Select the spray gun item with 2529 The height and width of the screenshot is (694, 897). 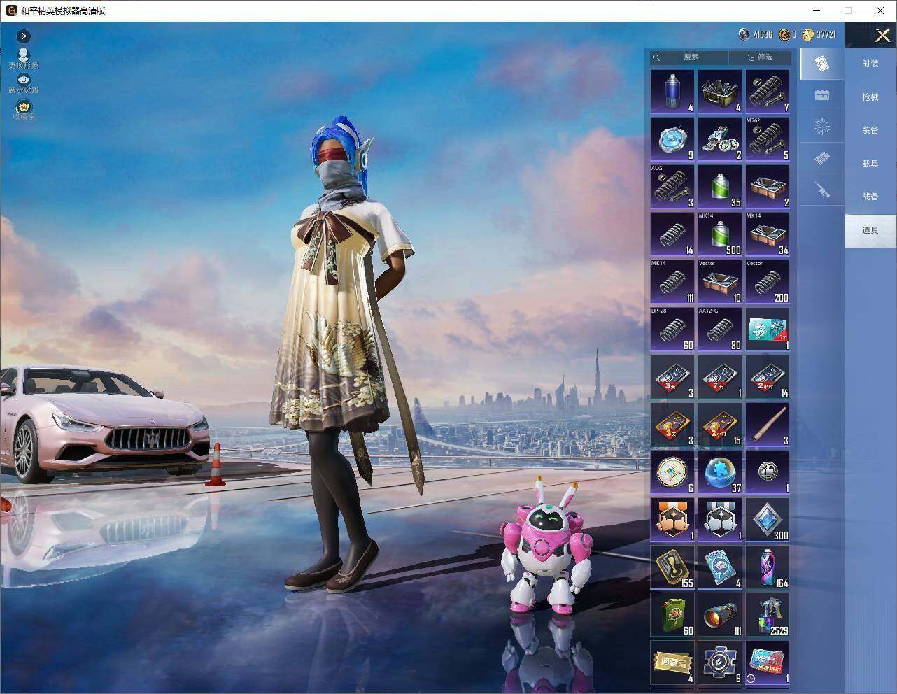tap(768, 615)
